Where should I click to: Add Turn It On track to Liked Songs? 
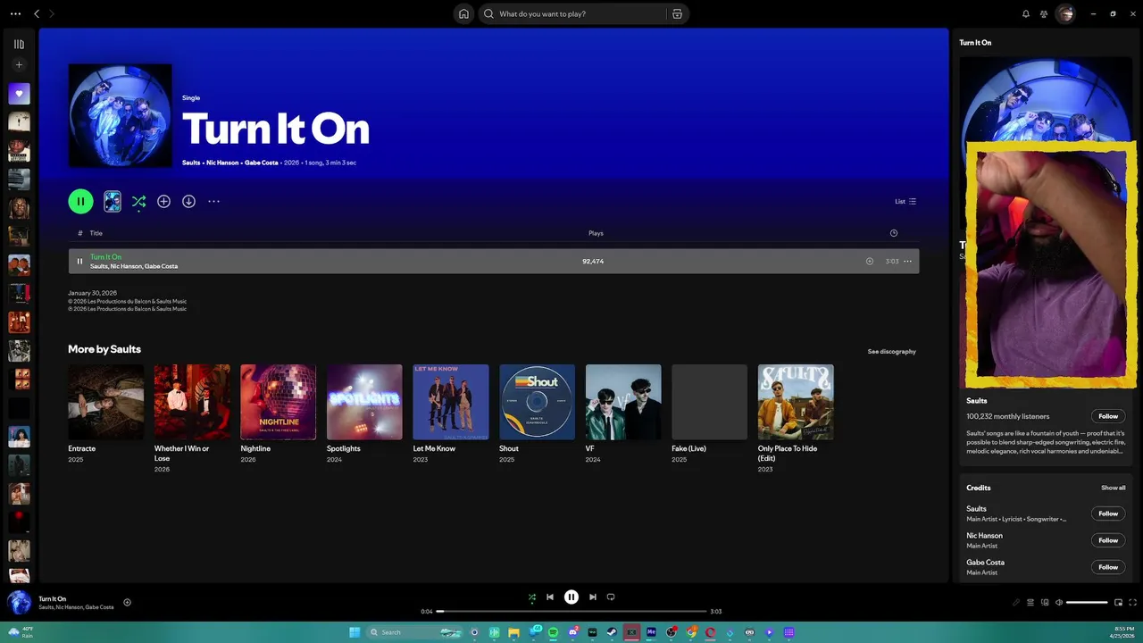[x=870, y=262]
